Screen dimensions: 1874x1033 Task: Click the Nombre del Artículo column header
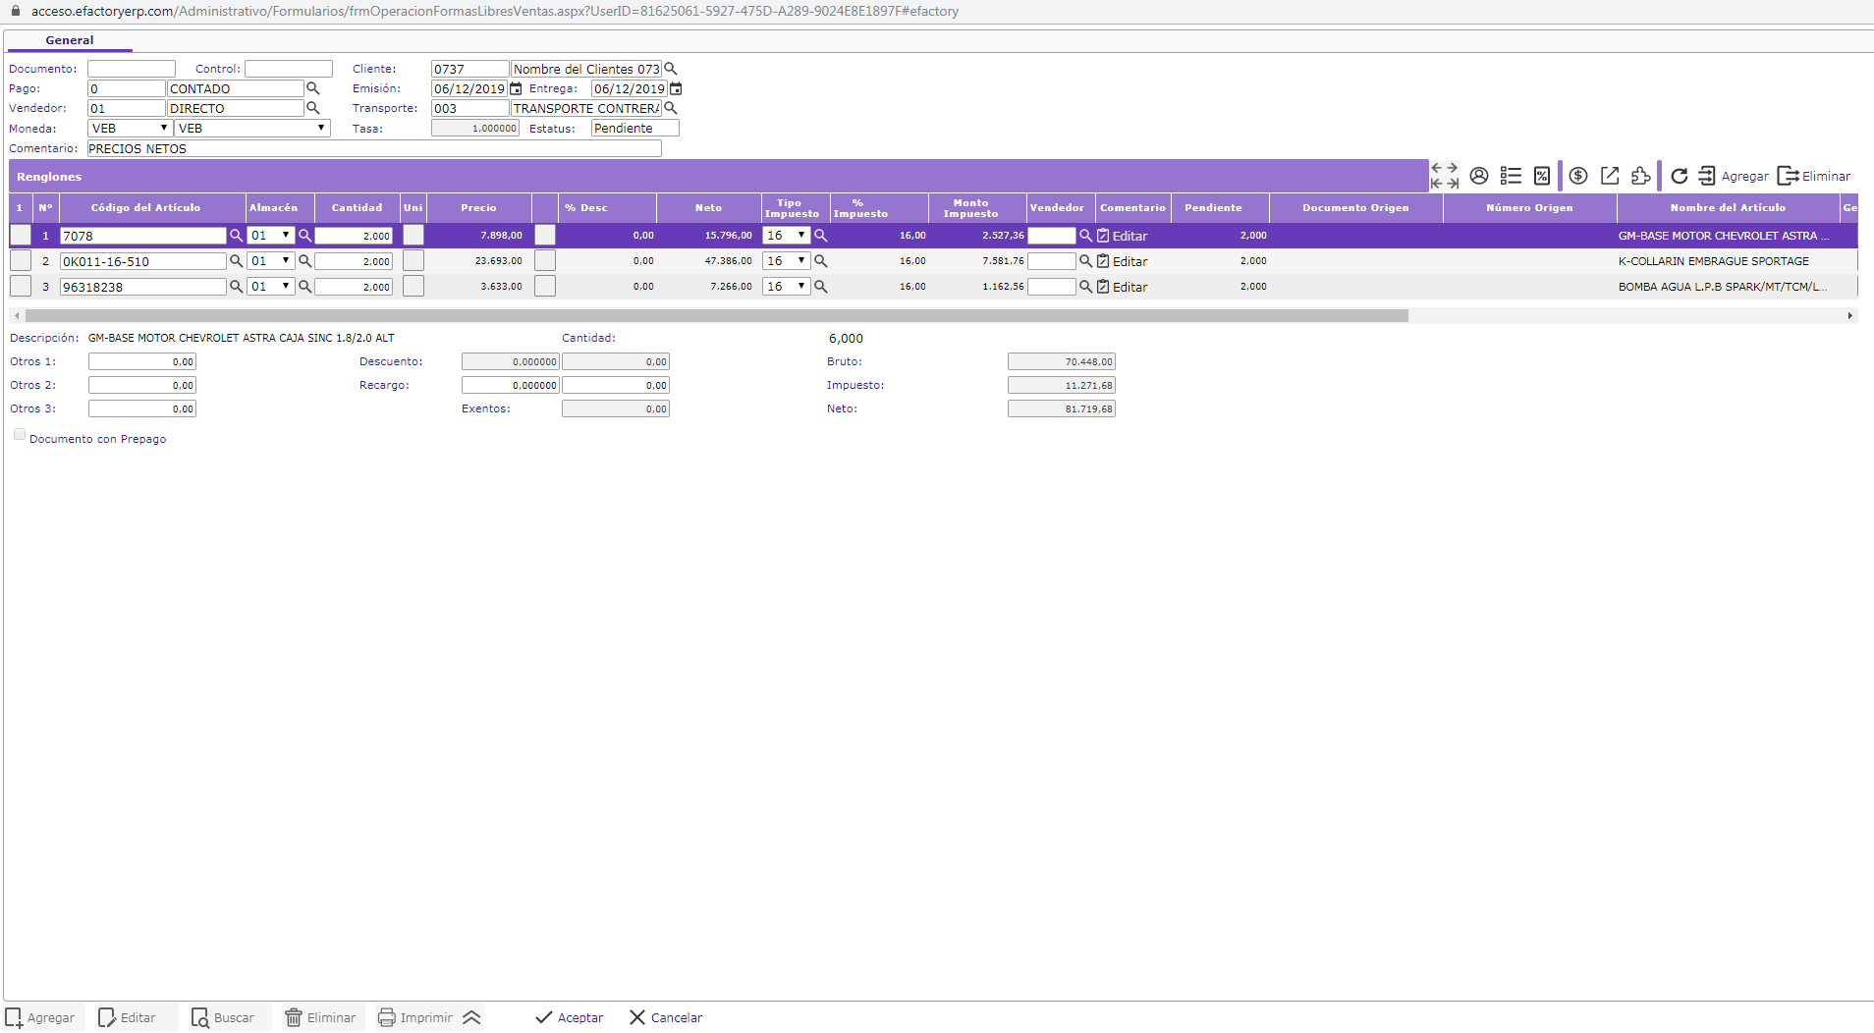tap(1727, 208)
